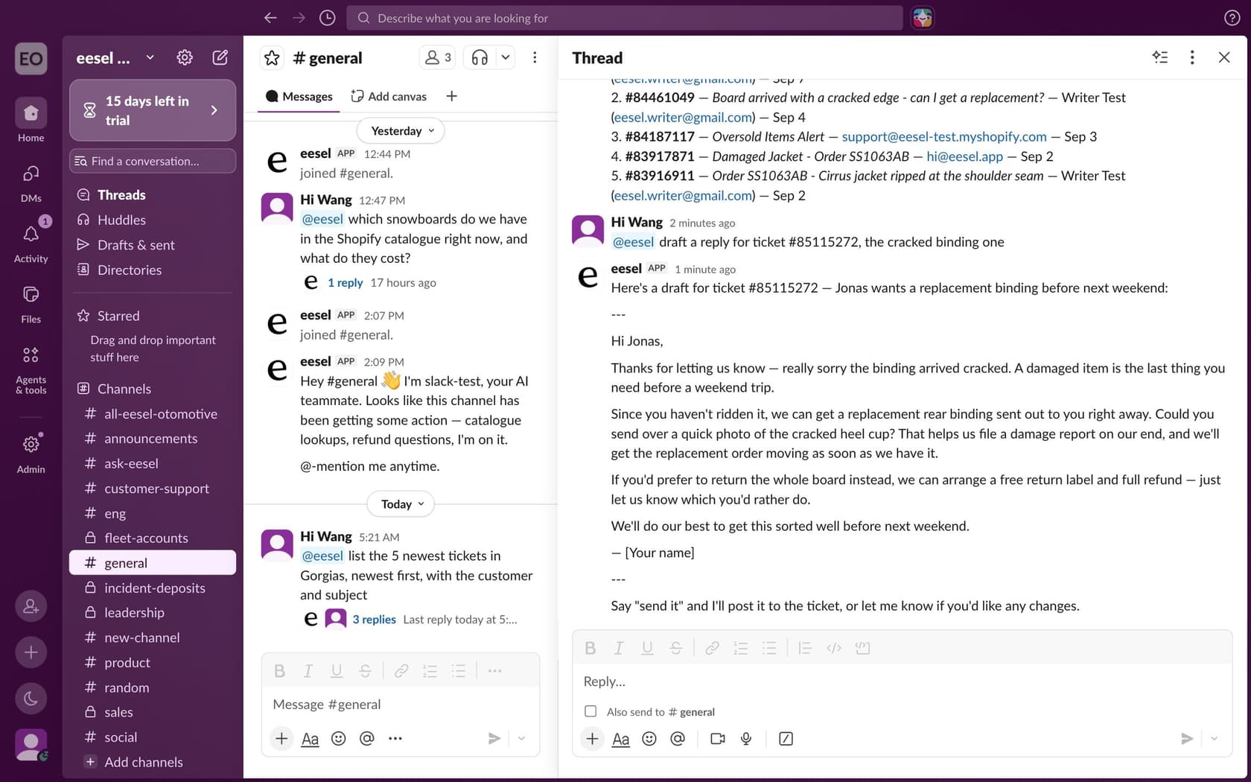Click the back navigation arrow

pyautogui.click(x=270, y=18)
